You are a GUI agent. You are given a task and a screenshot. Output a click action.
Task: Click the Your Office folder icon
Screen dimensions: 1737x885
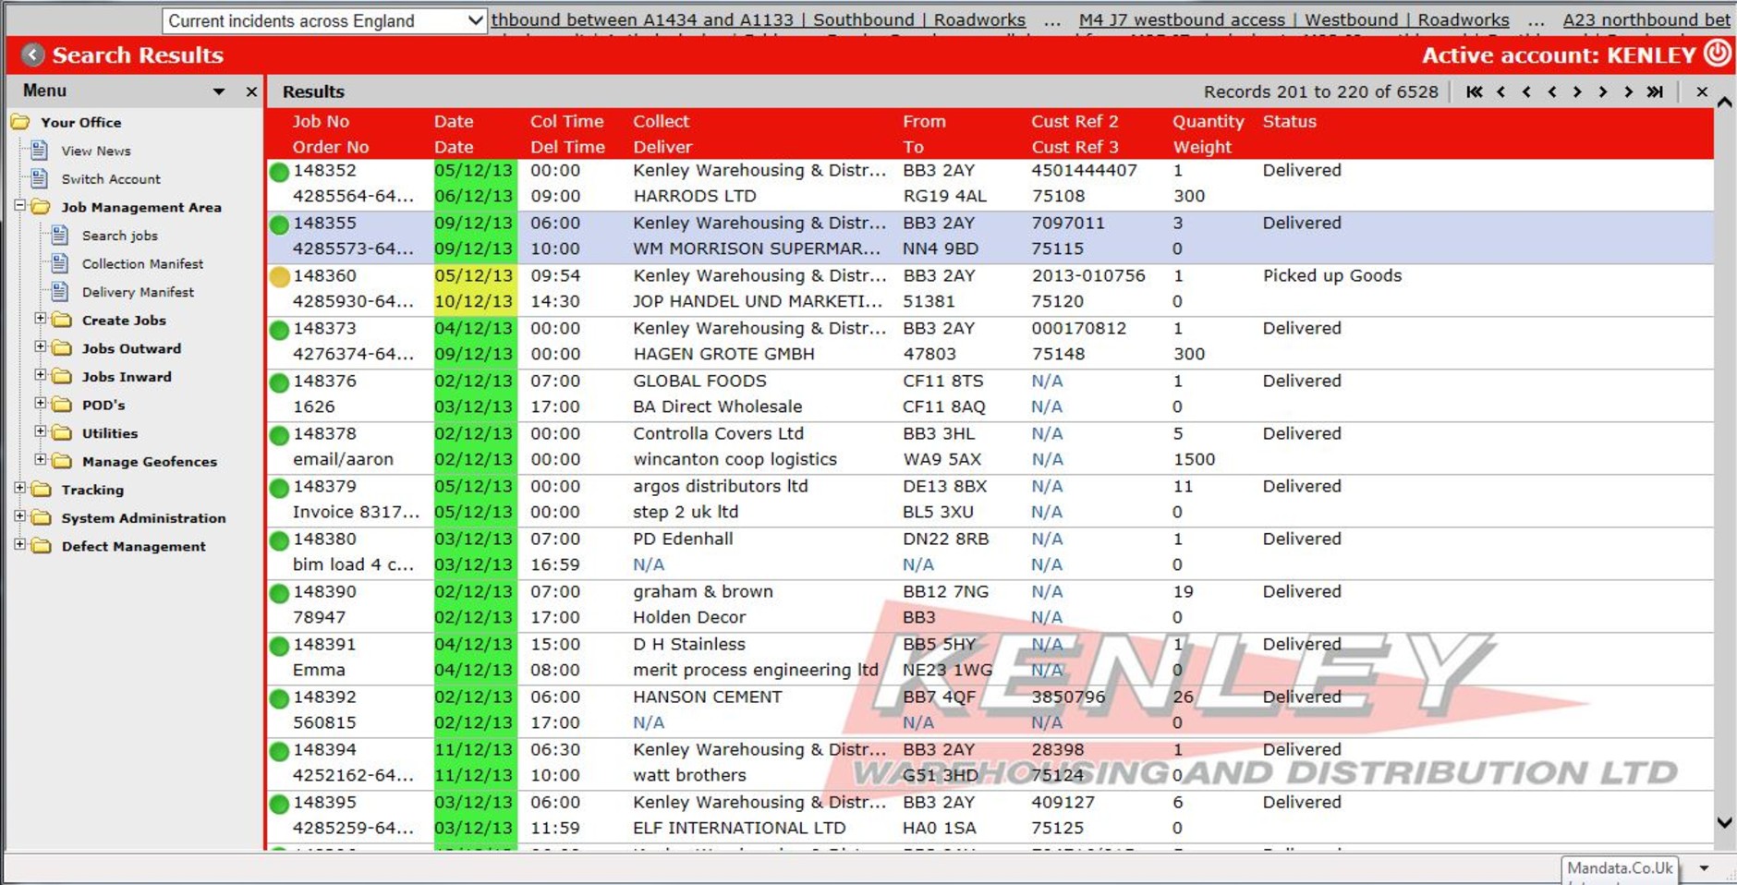20,122
